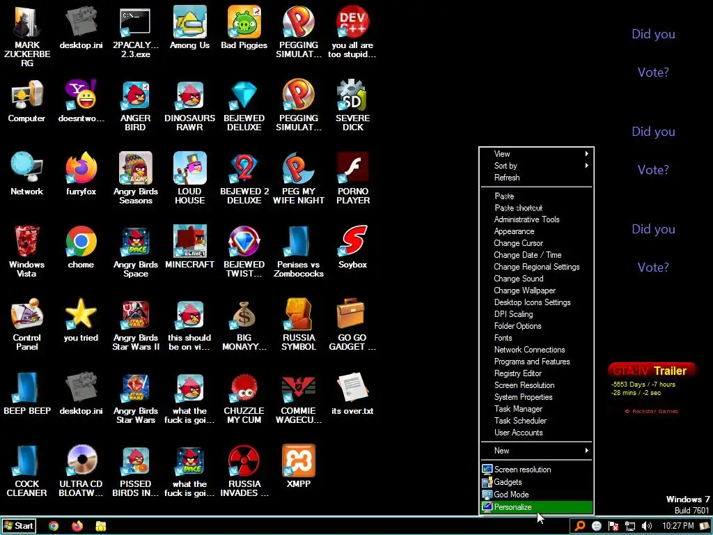The height and width of the screenshot is (535, 713).
Task: Choose Screen resolution entry with monitor icon
Action: 537,470
